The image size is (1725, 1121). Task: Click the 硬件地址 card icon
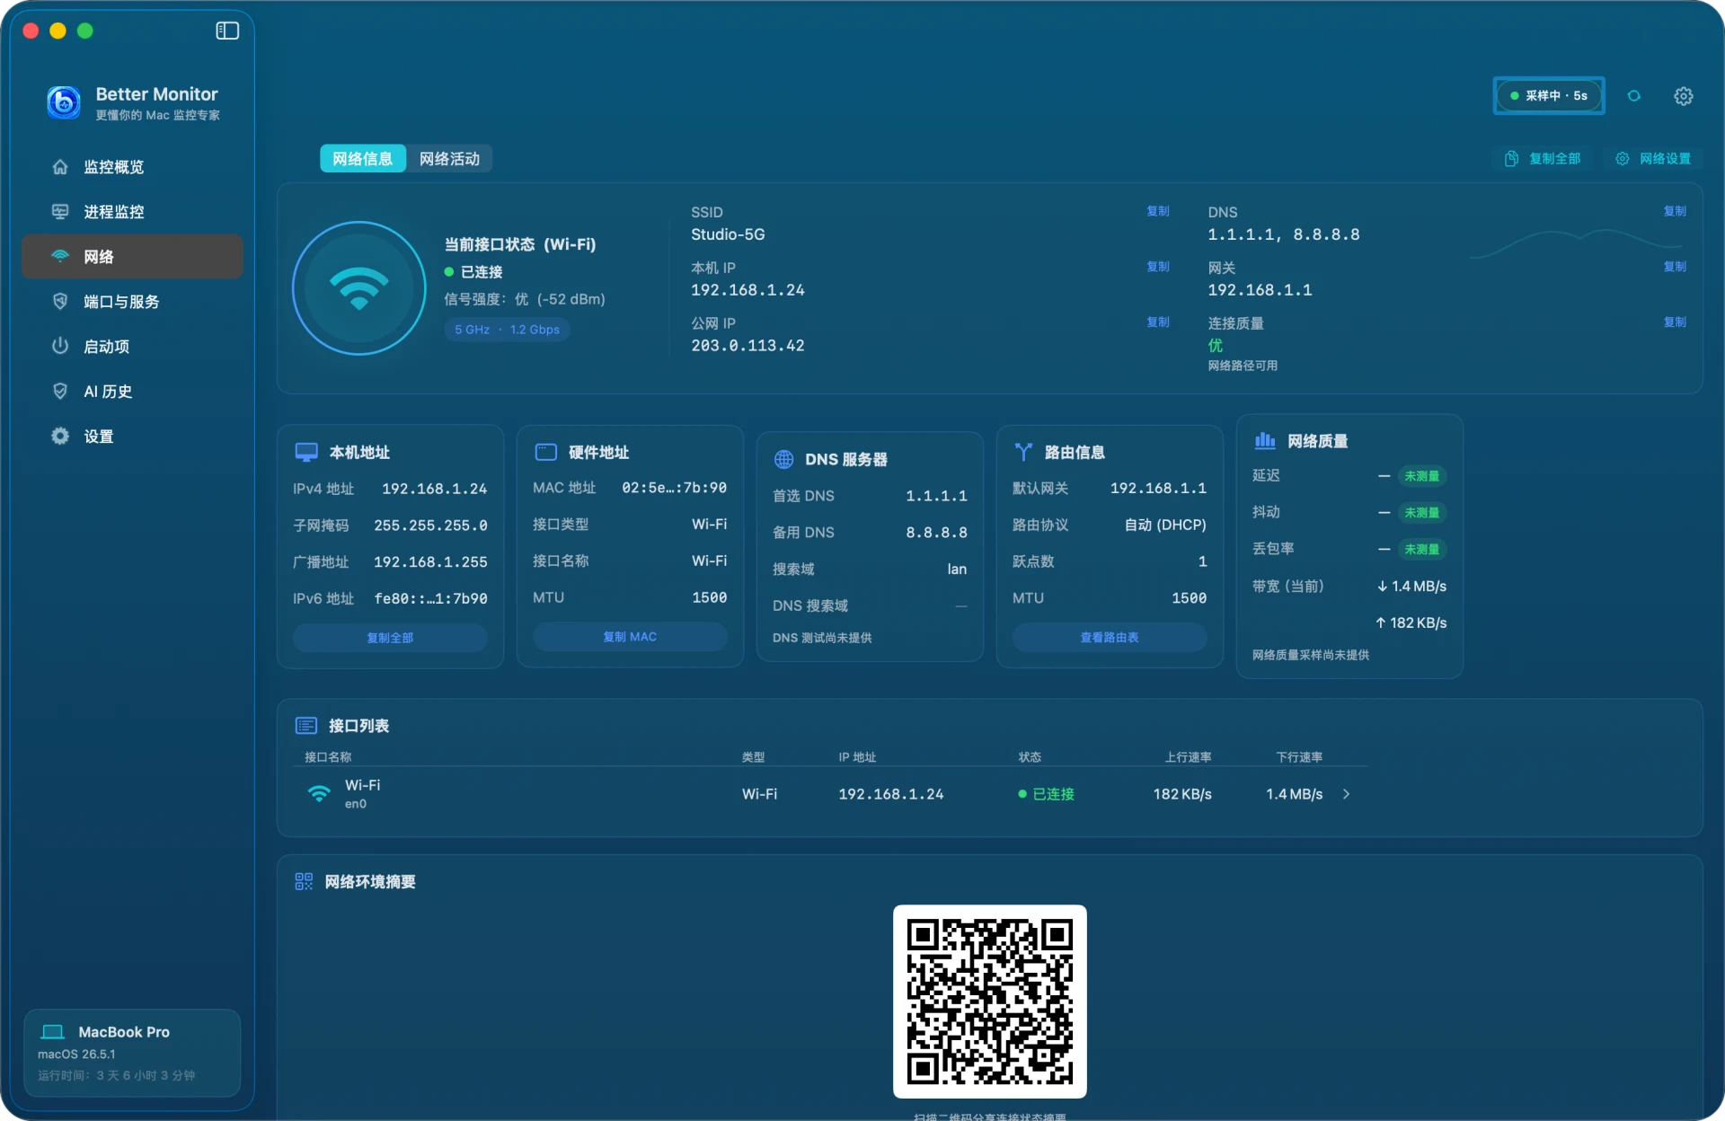pyautogui.click(x=546, y=452)
